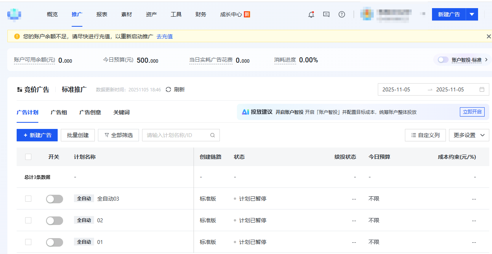The width and height of the screenshot is (492, 254).
Task: Open the 报表 menu in top navigation
Action: pos(102,14)
